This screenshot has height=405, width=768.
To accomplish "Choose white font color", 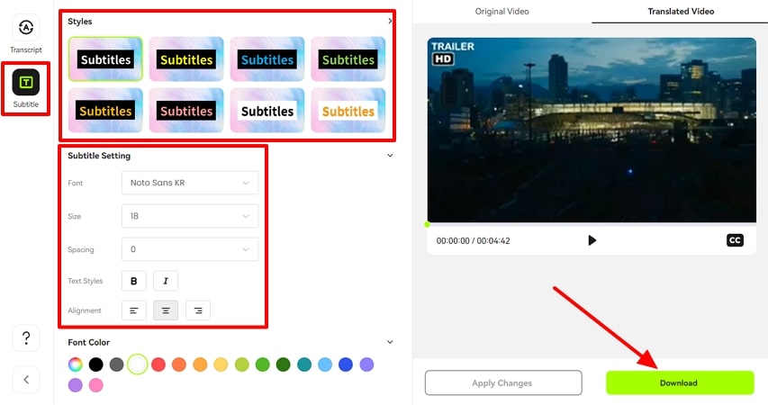I will (138, 364).
